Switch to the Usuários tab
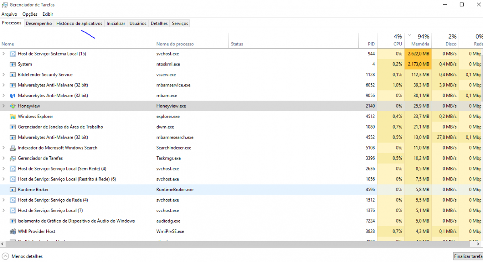 138,23
